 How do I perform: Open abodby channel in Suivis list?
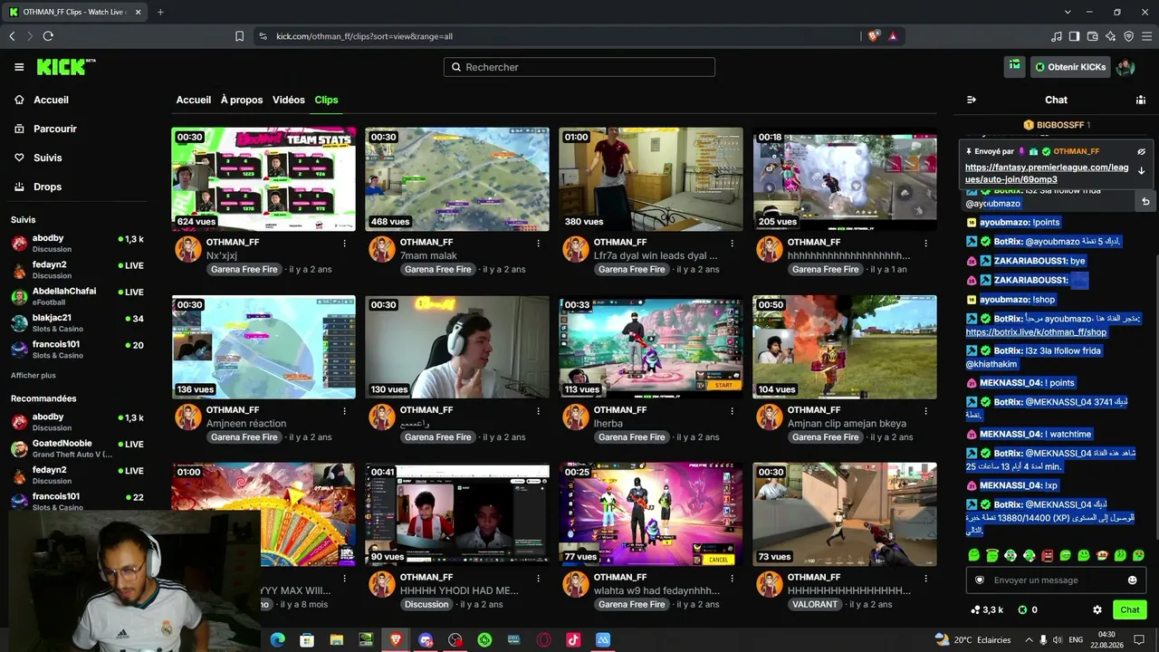(77, 243)
